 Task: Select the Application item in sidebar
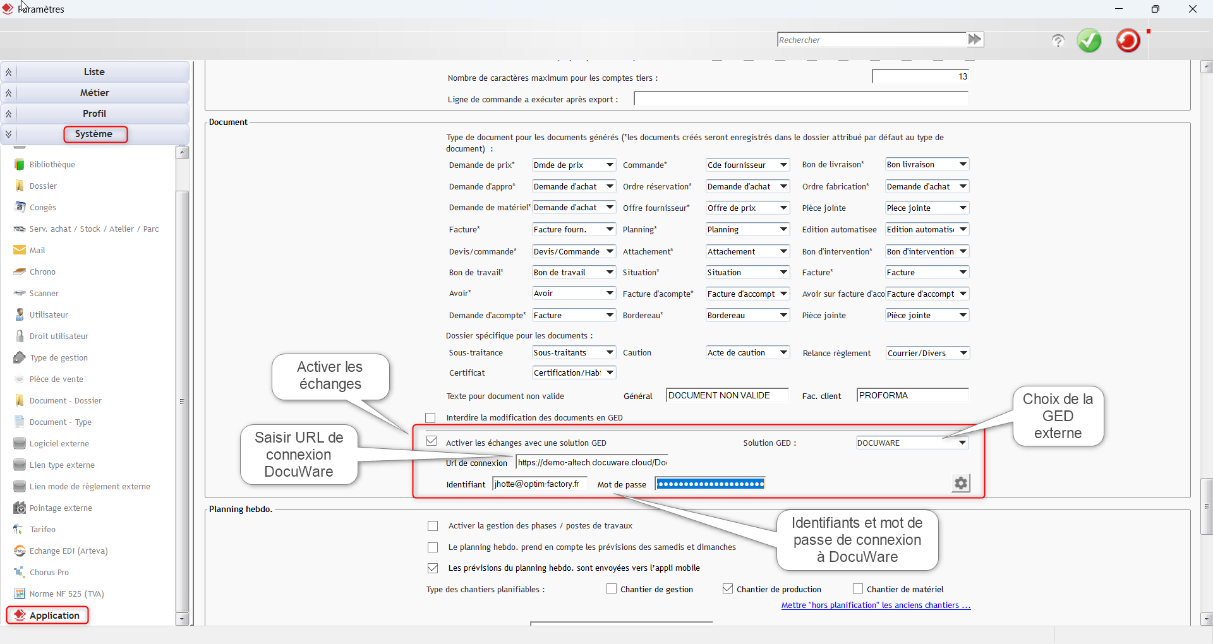click(x=54, y=615)
